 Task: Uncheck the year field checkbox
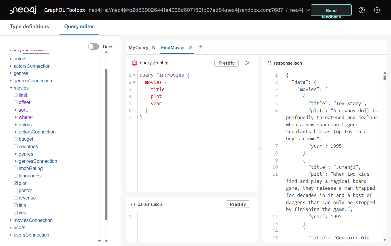(x=16, y=213)
